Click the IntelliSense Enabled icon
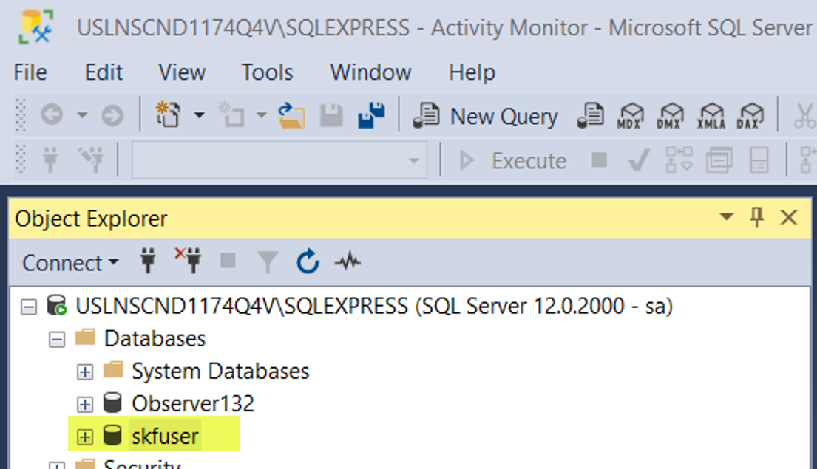 click(x=759, y=160)
